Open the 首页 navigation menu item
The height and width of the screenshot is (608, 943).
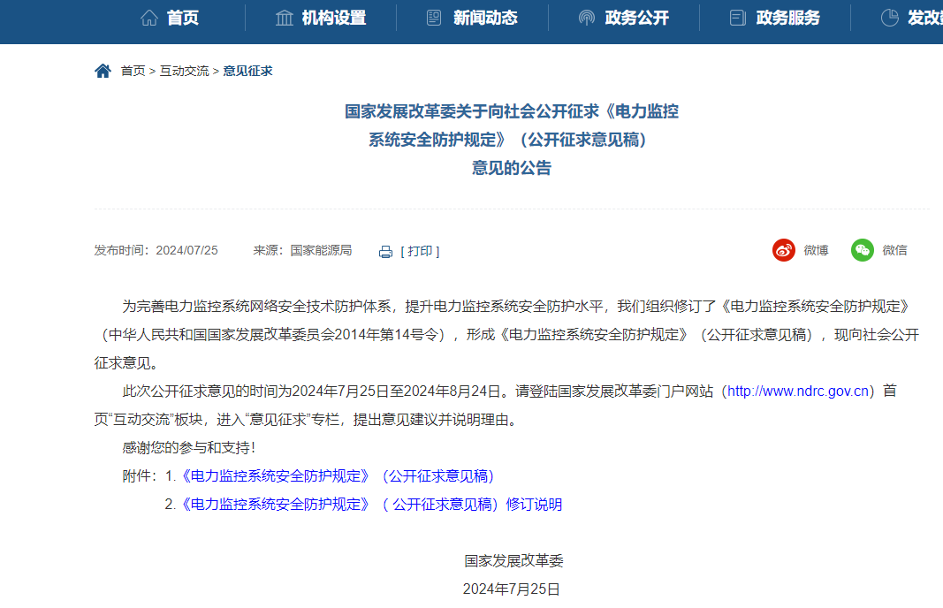[183, 18]
